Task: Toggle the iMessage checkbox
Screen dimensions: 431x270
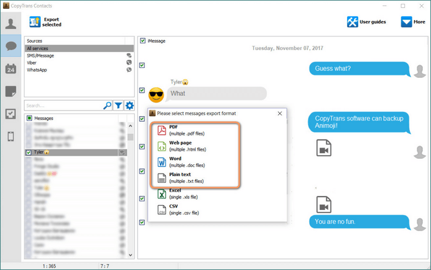Action: (143, 41)
